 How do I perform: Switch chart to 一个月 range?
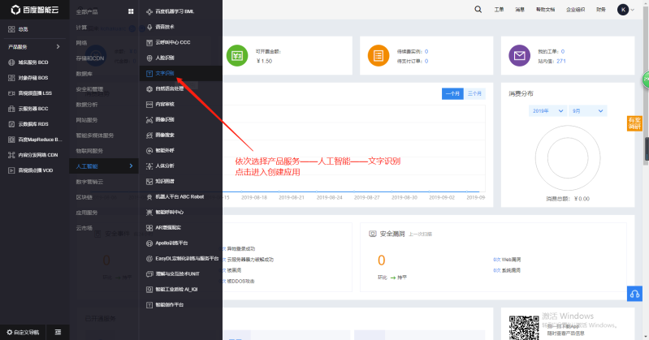tap(452, 94)
